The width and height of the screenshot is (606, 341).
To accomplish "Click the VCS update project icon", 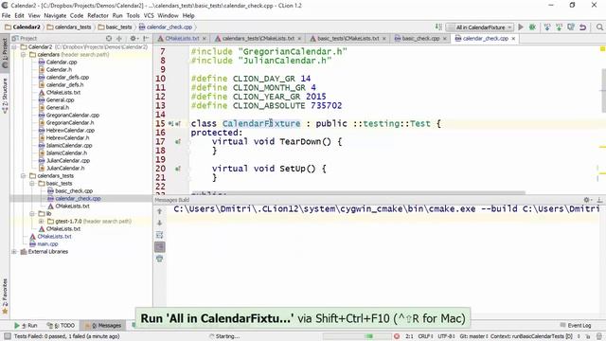I will tap(547, 27).
